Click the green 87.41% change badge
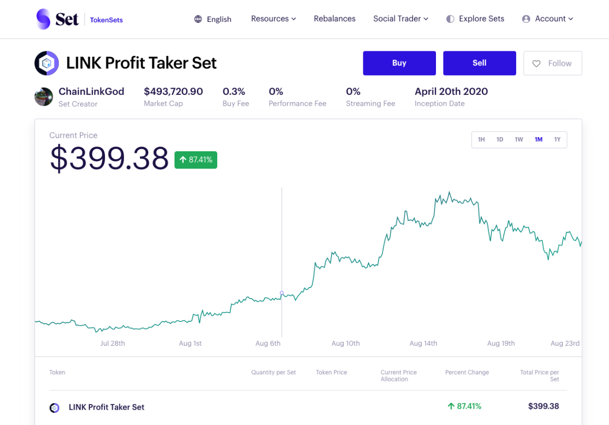 (x=196, y=160)
